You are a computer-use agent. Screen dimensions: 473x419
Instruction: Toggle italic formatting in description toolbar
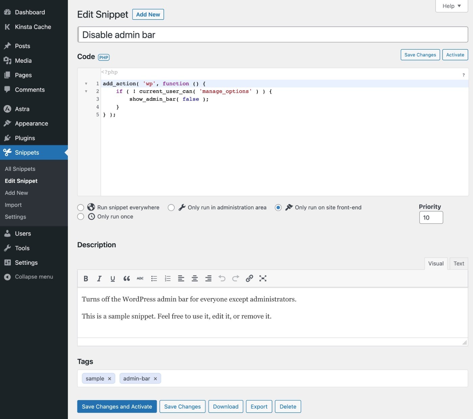click(99, 278)
